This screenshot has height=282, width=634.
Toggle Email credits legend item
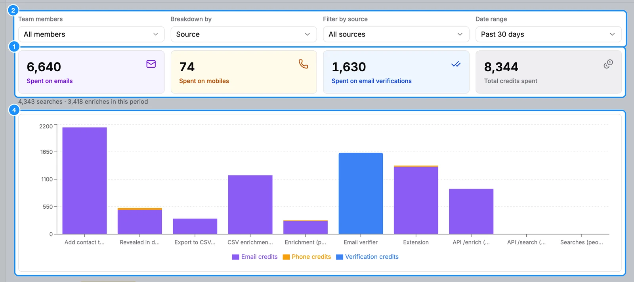pyautogui.click(x=255, y=257)
